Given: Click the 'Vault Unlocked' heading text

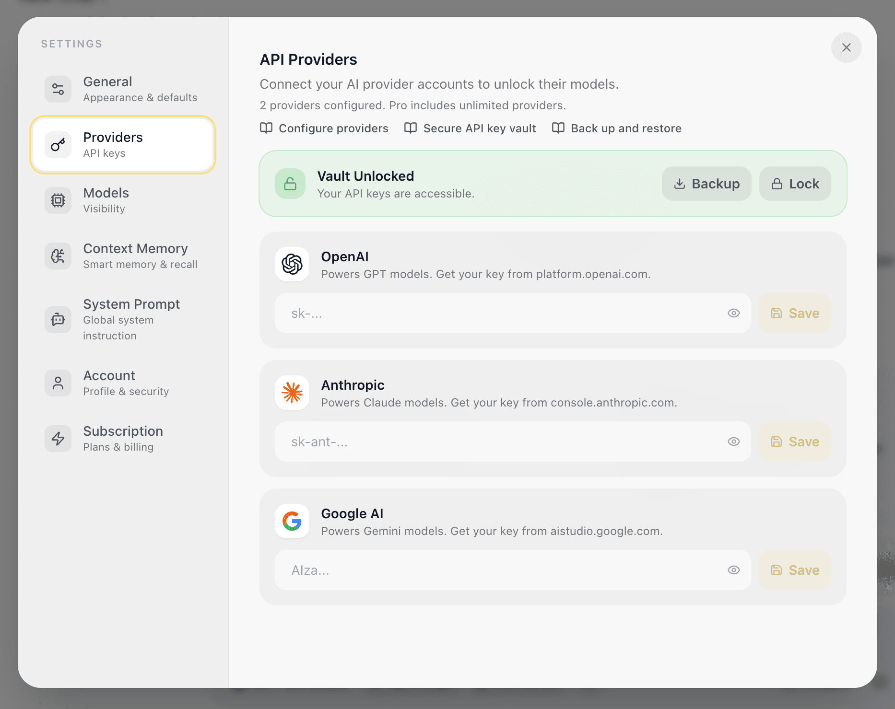Looking at the screenshot, I should tap(365, 176).
